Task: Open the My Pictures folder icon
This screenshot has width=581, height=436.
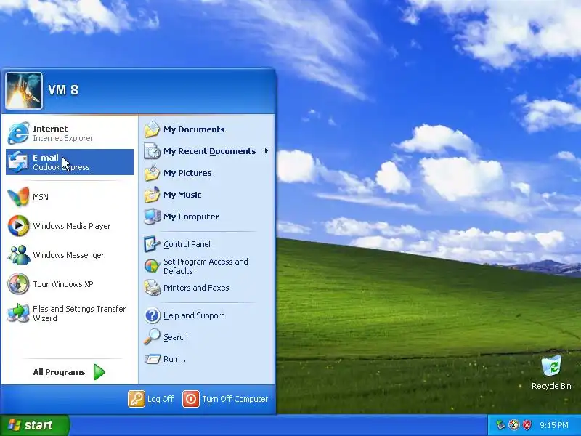Action: coord(152,173)
